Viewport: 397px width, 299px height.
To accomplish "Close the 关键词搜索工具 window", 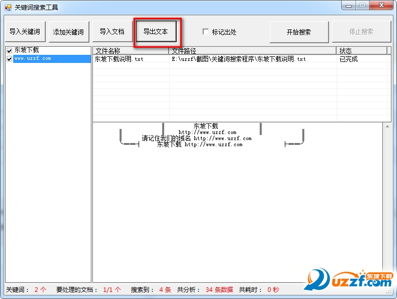I will 381,6.
